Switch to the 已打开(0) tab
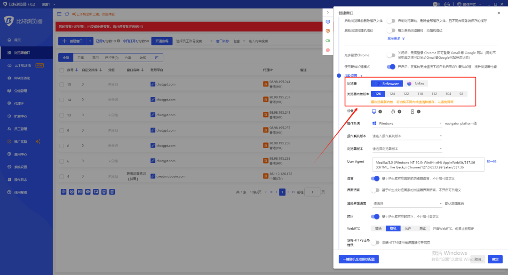This screenshot has height=275, width=508. 112,58
